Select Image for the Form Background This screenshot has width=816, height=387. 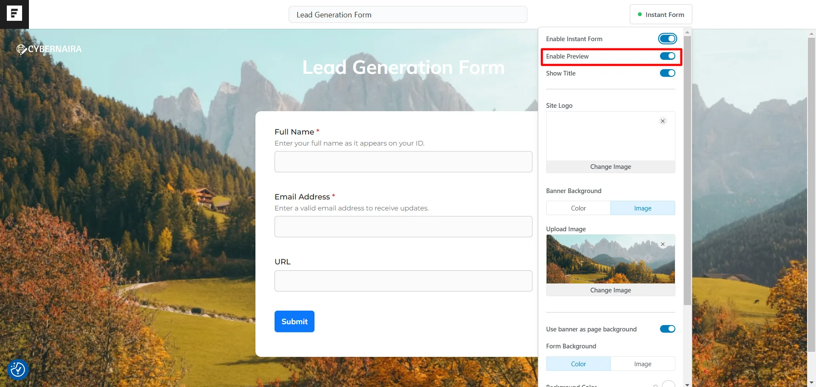[643, 364]
